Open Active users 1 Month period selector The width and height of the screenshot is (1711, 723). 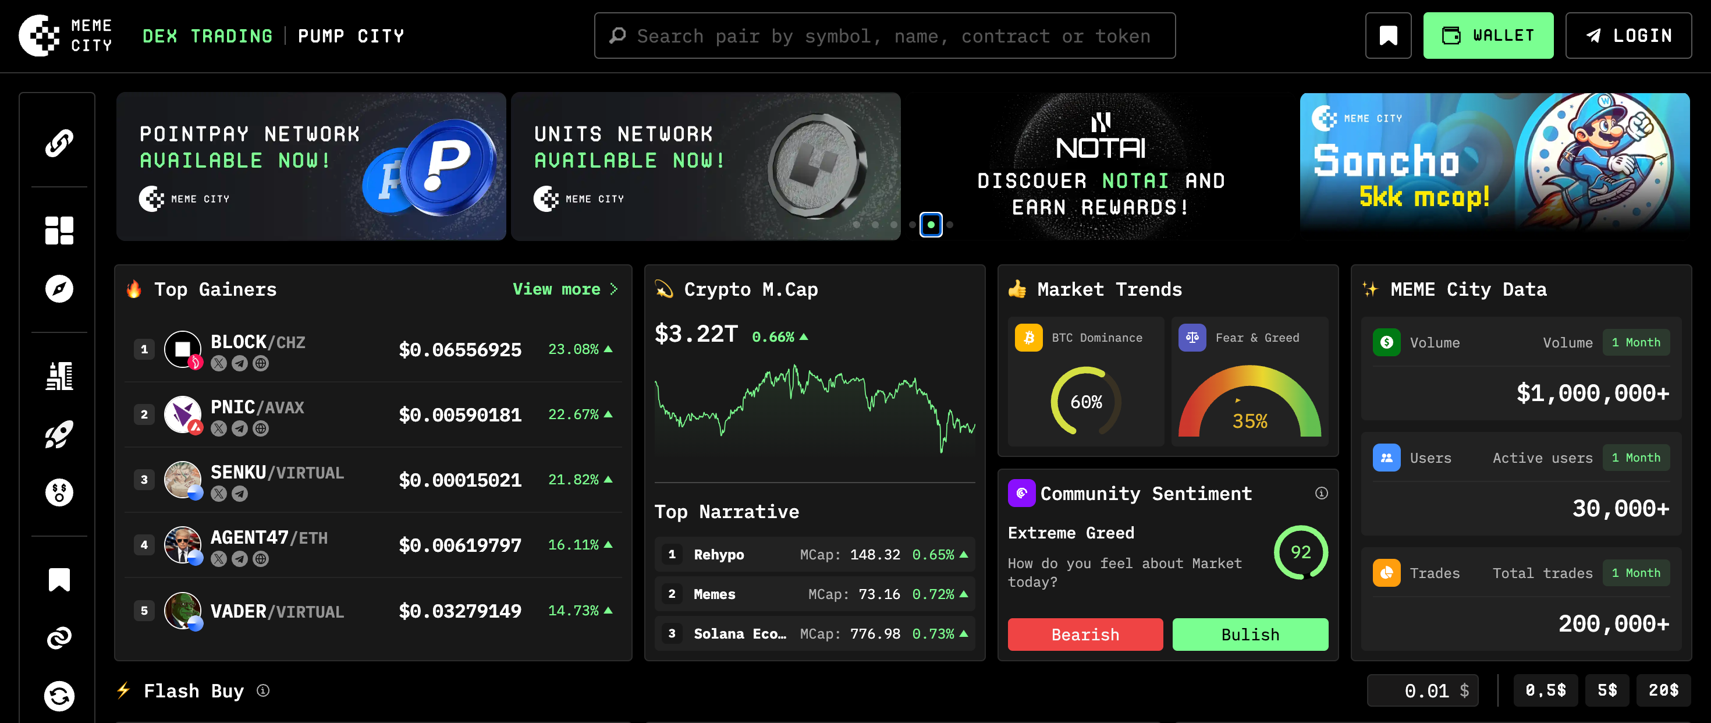pyautogui.click(x=1636, y=458)
